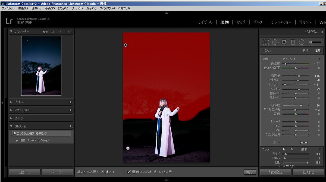This screenshot has height=182, width=326.
Task: Toggle the Auto Mask checkbox
Action: click(280, 165)
